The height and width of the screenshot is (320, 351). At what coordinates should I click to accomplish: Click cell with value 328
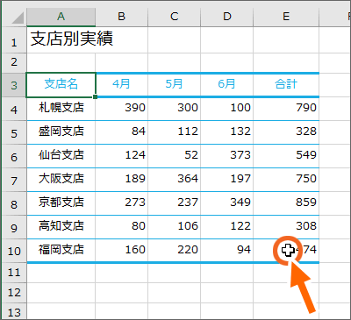[x=286, y=132]
